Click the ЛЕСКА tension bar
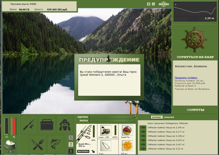Viewport: 219px width, 155px height. (x=113, y=121)
